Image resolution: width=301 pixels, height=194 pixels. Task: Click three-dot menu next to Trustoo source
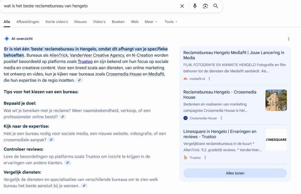pos(205,158)
